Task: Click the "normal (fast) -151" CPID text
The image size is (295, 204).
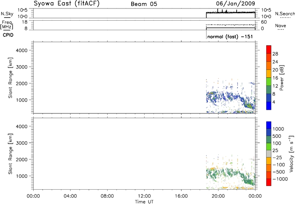Action: click(230, 36)
